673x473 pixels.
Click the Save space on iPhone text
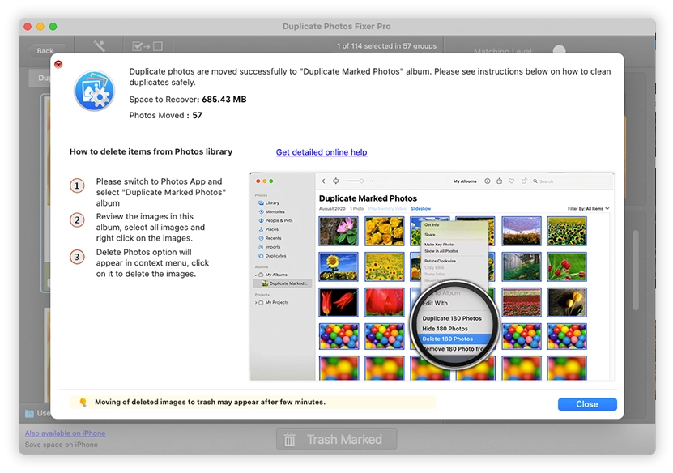62,445
